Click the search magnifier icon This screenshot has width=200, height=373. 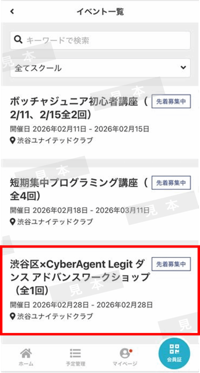tap(19, 40)
